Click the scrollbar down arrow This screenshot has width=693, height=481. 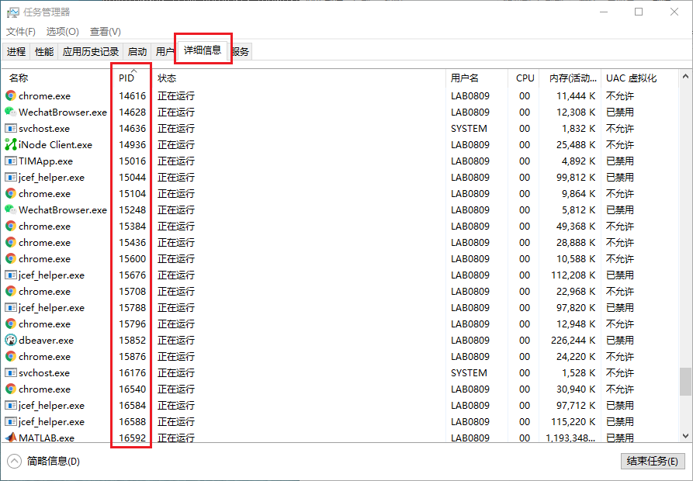pos(685,435)
